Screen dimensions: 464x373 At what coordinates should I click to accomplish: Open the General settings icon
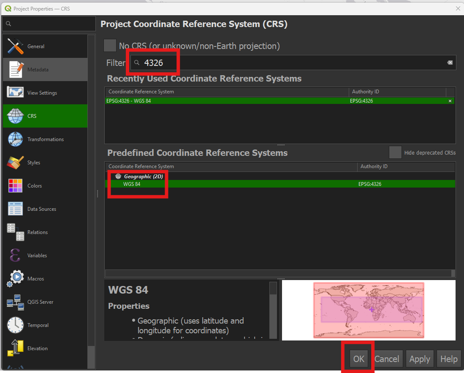coord(15,46)
